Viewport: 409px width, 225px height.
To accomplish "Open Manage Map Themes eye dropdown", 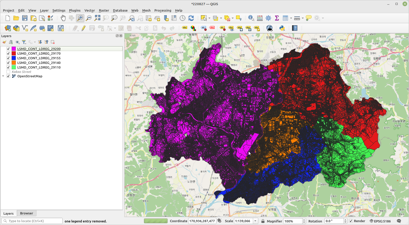I will 18,42.
